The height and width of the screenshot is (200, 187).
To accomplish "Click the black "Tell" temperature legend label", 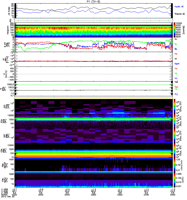I will point(176,82).
